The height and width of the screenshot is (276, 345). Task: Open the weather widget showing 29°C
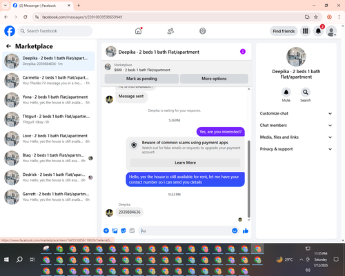click(284, 259)
